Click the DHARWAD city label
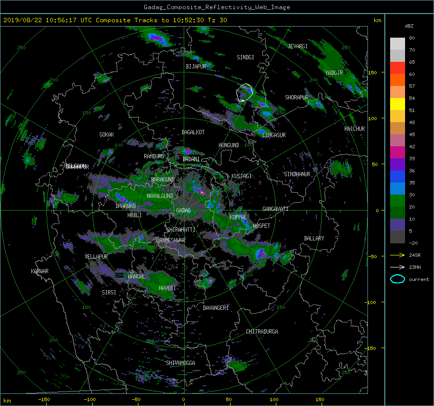This screenshot has height=406, width=434. 125,206
